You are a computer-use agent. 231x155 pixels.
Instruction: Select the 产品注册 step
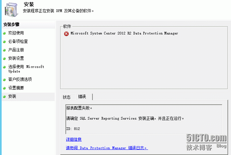16,50
